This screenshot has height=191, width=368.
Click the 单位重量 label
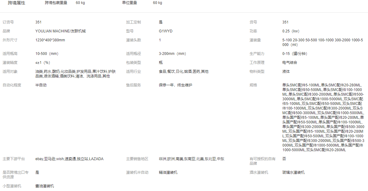tap(129, 3)
